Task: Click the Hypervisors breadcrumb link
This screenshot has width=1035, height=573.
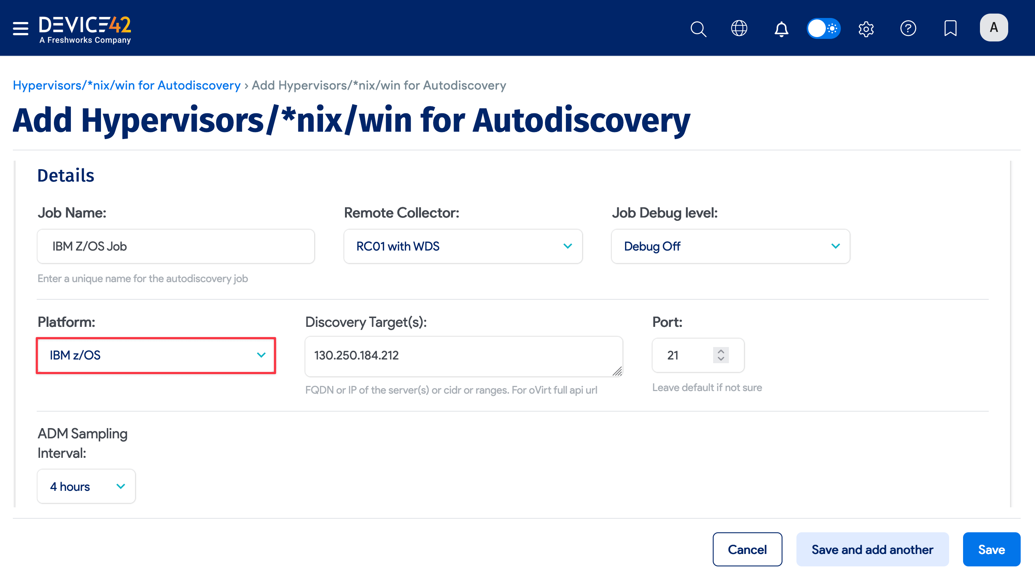Action: tap(126, 85)
